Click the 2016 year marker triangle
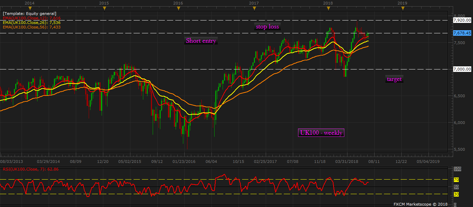Viewport: 473px width, 207px height. click(x=178, y=8)
